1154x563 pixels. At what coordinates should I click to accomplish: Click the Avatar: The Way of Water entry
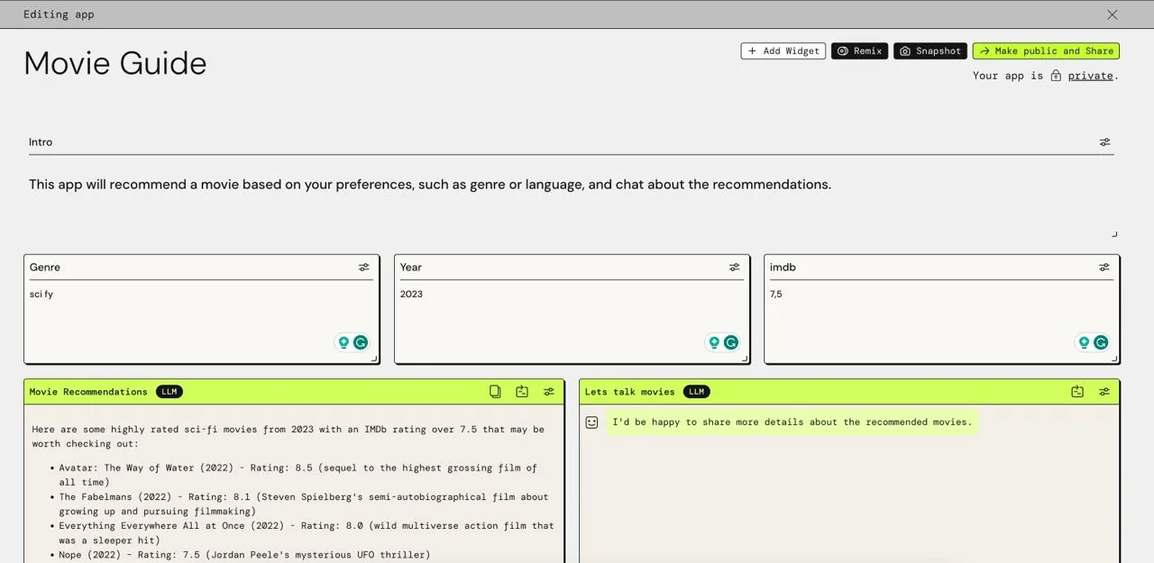298,475
